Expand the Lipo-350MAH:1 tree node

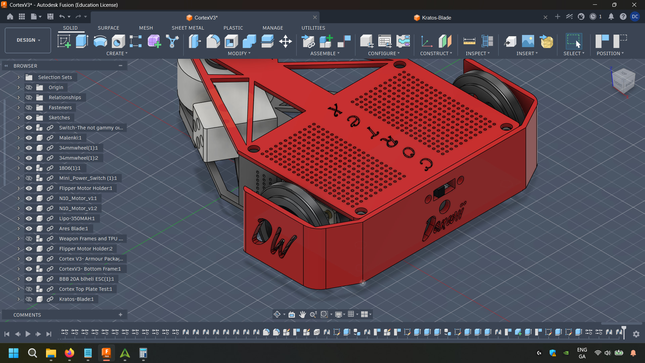click(18, 218)
